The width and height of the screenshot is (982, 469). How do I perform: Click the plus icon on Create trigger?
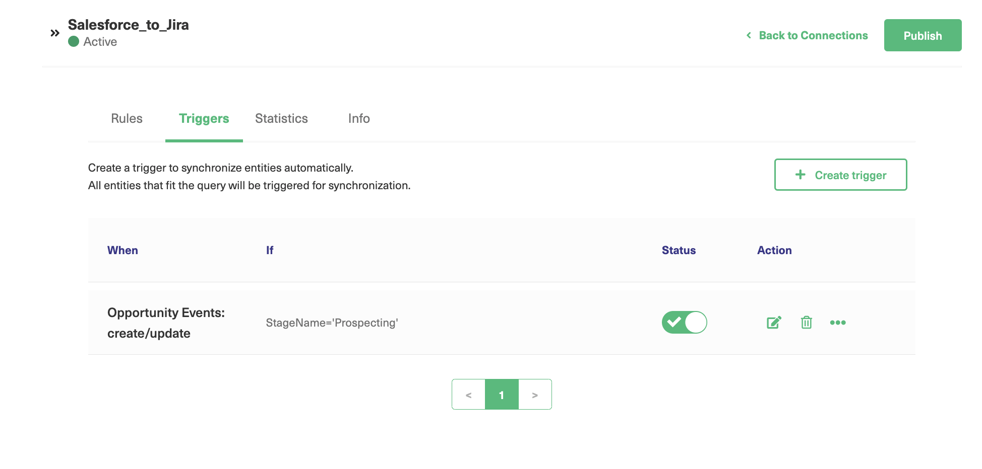tap(800, 175)
